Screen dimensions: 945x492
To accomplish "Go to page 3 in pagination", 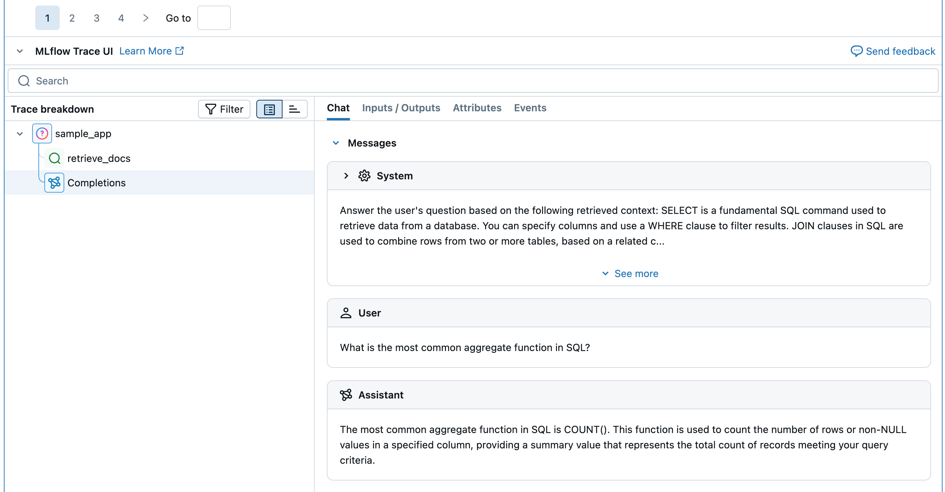I will click(x=96, y=18).
